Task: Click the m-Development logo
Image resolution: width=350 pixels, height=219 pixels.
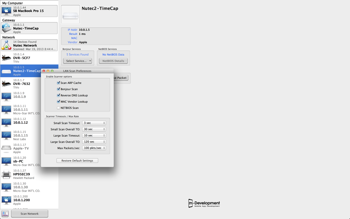Action: (x=204, y=203)
